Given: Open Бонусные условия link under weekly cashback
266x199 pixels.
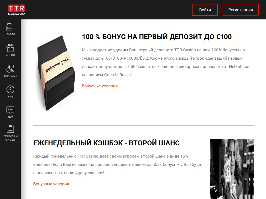Looking at the screenshot, I should click(51, 184).
